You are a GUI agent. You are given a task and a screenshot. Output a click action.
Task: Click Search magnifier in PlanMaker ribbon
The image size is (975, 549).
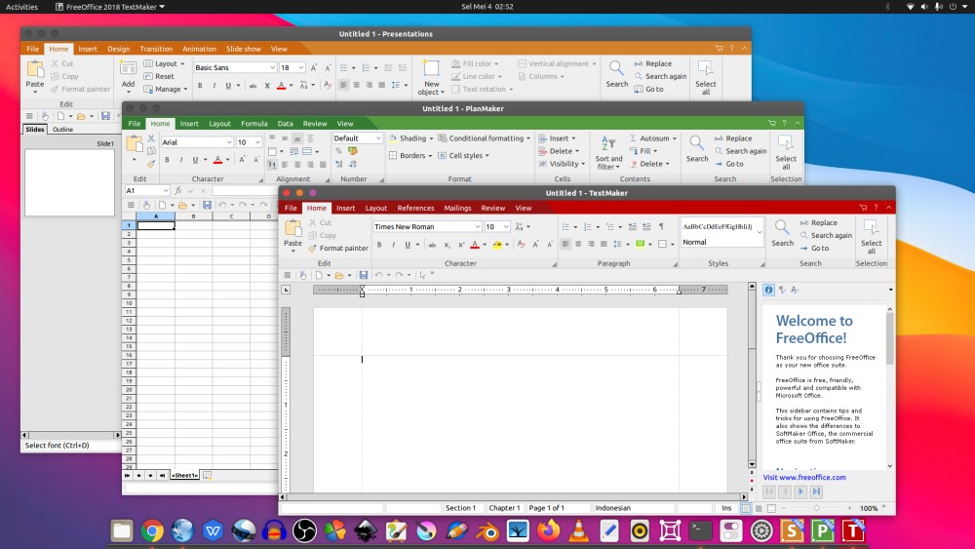pyautogui.click(x=697, y=143)
